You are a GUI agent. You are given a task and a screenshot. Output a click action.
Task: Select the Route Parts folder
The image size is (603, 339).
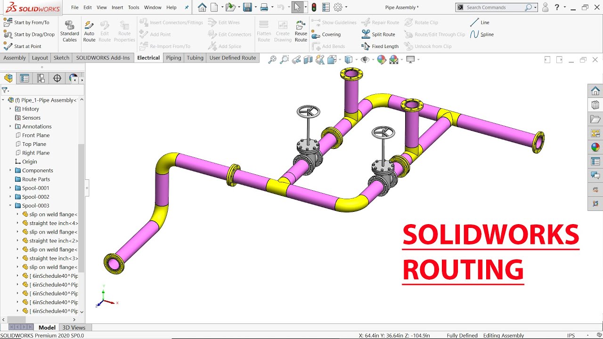pos(32,179)
